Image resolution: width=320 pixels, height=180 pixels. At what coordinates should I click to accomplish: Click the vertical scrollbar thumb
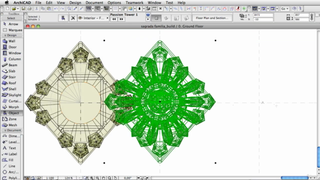(x=318, y=157)
